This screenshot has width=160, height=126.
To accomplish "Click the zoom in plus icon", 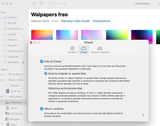I will click(x=64, y=3).
